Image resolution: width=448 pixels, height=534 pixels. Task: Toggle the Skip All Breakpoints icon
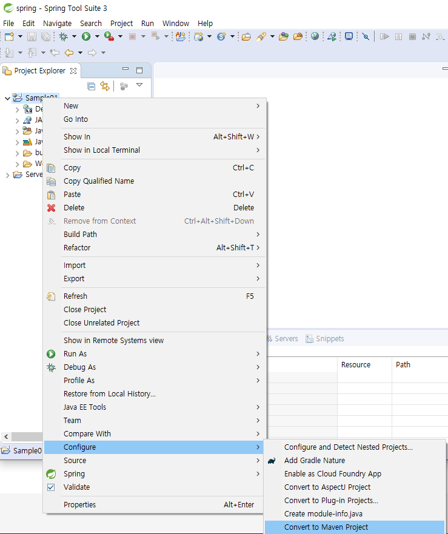pyautogui.click(x=366, y=36)
